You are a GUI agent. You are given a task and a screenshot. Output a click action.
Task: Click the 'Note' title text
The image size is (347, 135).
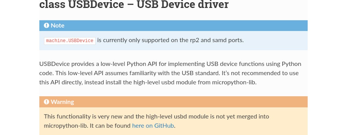coord(58,25)
